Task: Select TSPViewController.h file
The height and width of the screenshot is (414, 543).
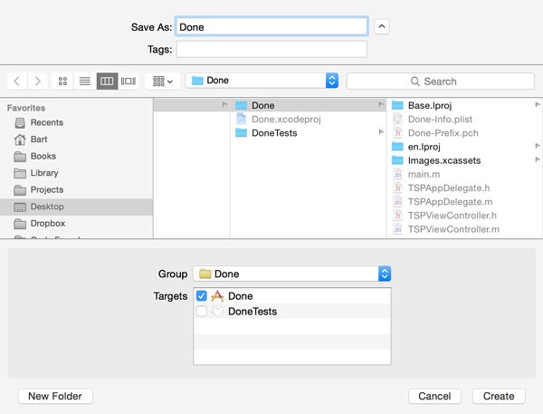Action: [464, 216]
